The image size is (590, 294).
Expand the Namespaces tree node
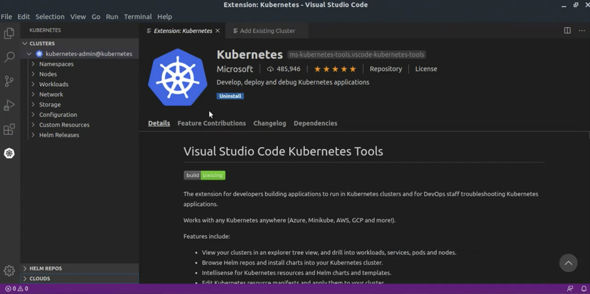click(33, 64)
